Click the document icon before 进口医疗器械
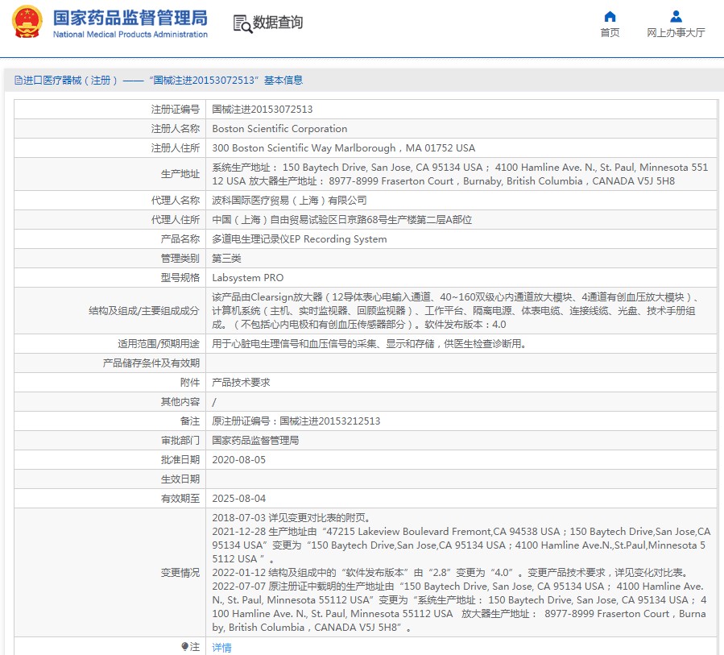Viewport: 724px width, 655px height. [18, 81]
